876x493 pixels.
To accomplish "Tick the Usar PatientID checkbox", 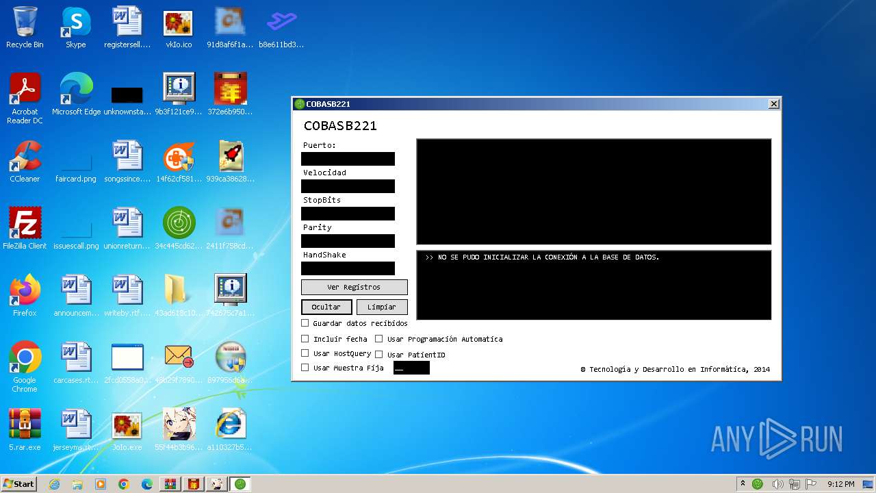I will pos(378,354).
